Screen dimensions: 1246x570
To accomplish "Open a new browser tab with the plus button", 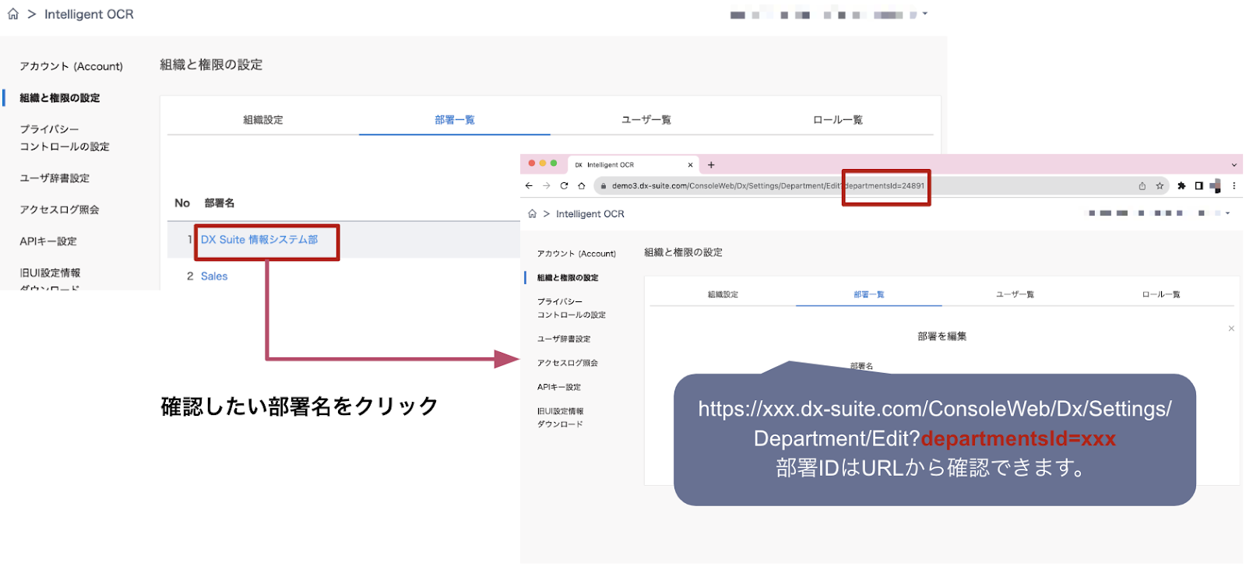I will click(x=711, y=165).
